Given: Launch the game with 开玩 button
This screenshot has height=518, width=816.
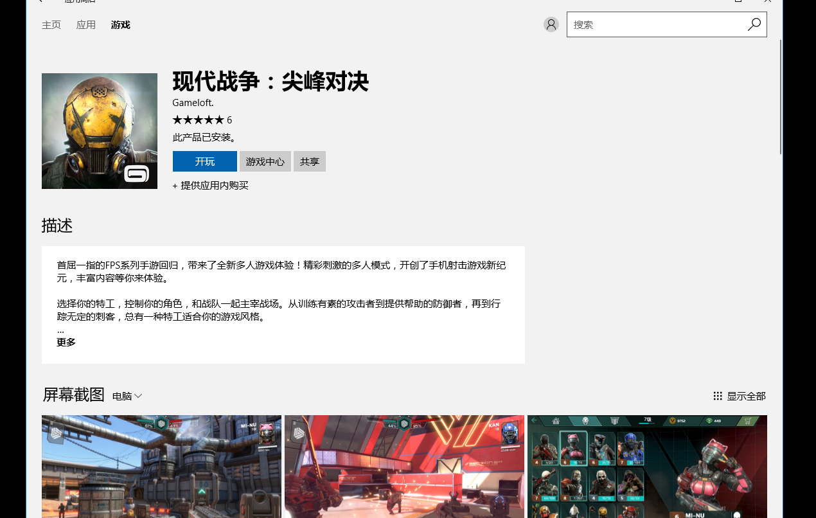Looking at the screenshot, I should 205,161.
